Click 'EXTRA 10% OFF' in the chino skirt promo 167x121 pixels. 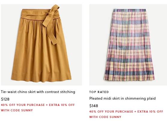click(62, 105)
